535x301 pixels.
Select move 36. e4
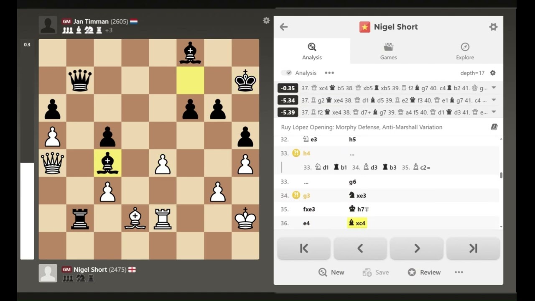tap(306, 223)
